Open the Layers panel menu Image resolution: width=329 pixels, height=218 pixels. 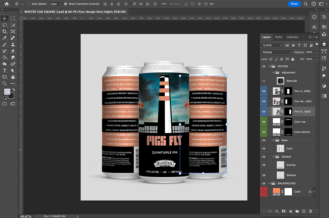[316, 37]
